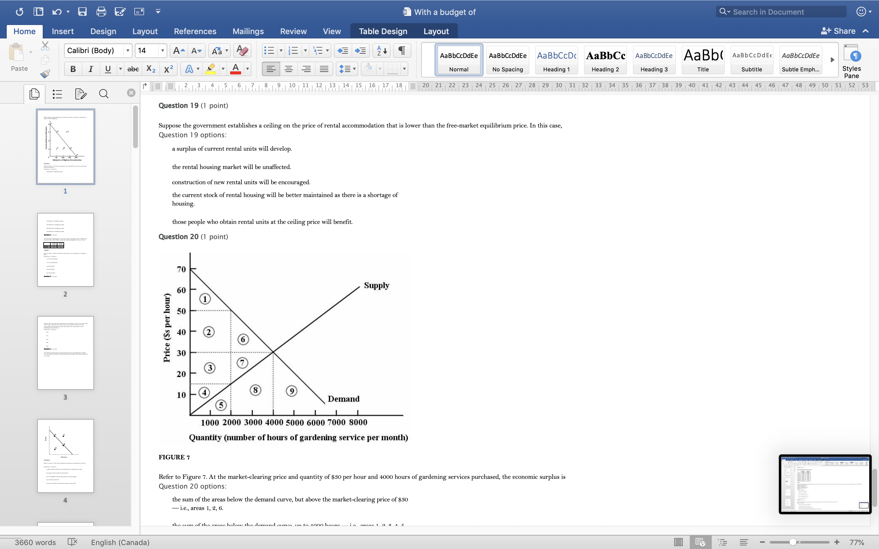Open the Calibri (Body) font dropdown
The height and width of the screenshot is (549, 879).
coord(128,50)
